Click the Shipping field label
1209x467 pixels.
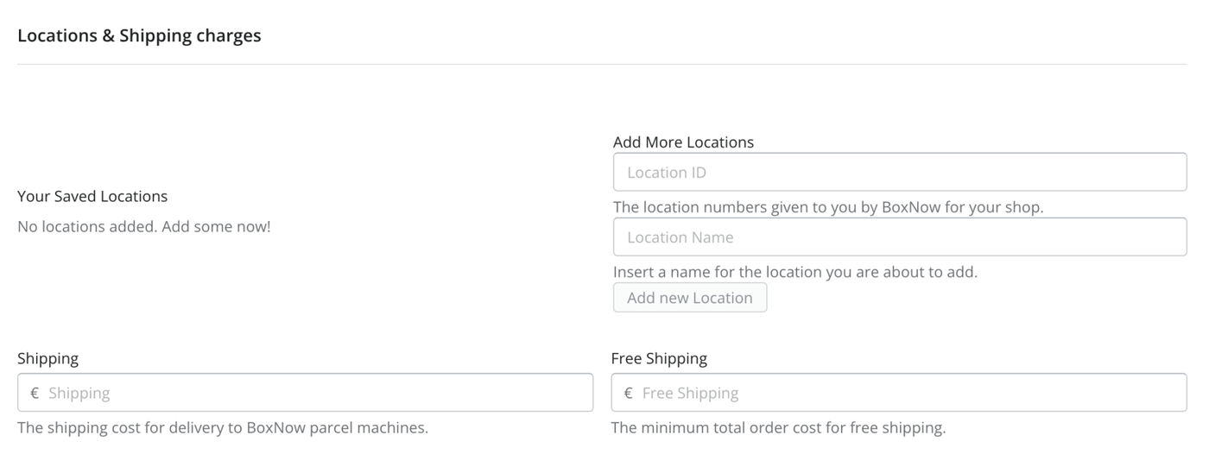pyautogui.click(x=47, y=358)
